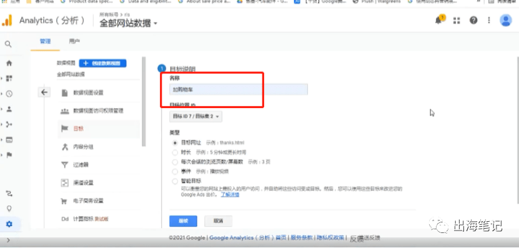519x248 pixels.
Task: Click the back arrow beside view column
Action: [x=44, y=92]
